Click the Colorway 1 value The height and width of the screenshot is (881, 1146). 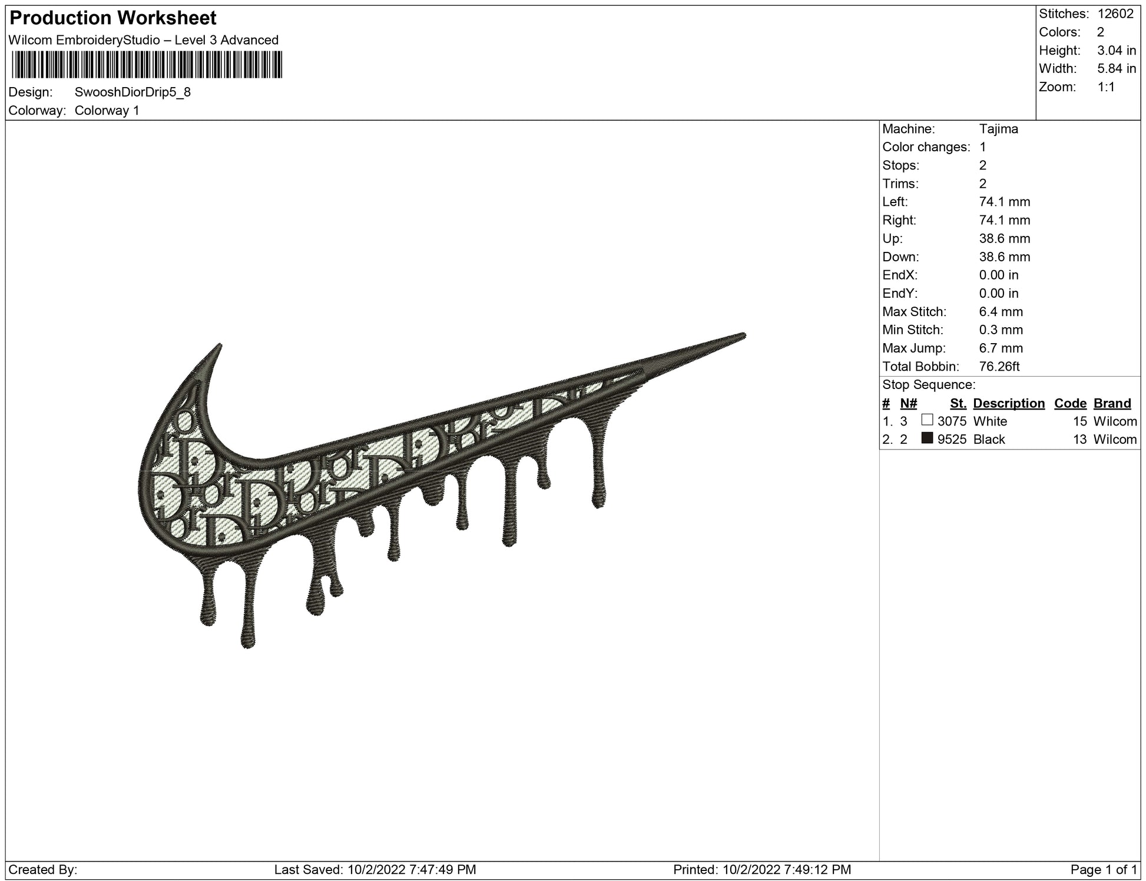(x=107, y=111)
